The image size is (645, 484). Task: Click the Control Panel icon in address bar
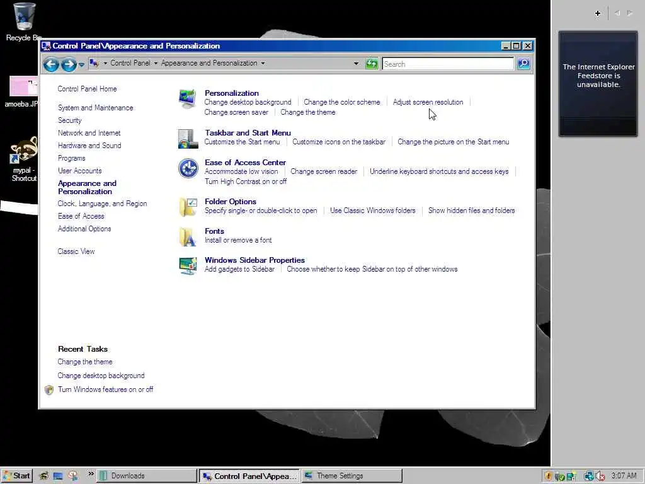click(94, 63)
